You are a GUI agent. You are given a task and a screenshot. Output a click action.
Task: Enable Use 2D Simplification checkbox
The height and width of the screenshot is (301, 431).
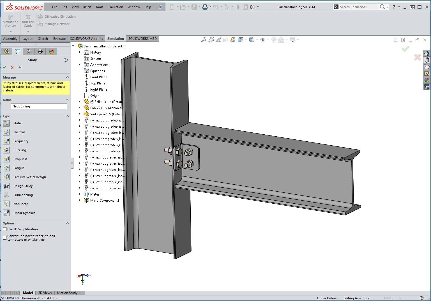coord(5,229)
